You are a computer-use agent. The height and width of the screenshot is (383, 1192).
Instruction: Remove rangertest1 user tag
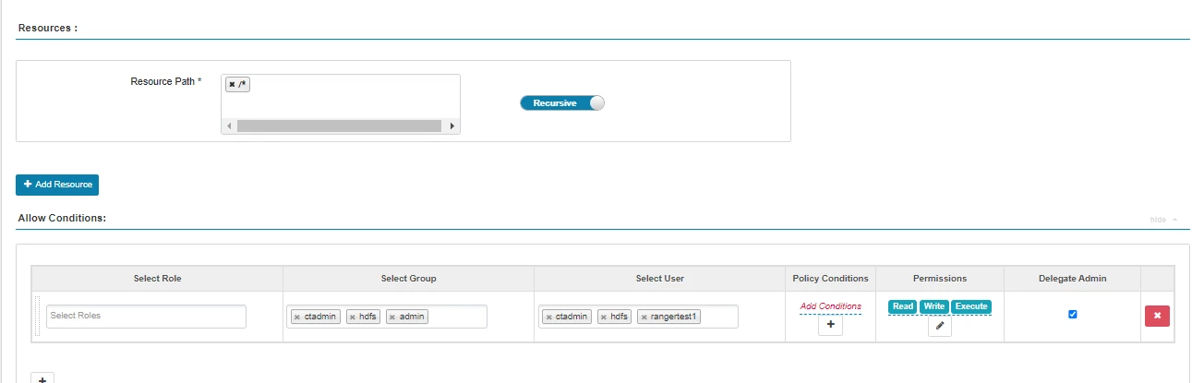[644, 317]
